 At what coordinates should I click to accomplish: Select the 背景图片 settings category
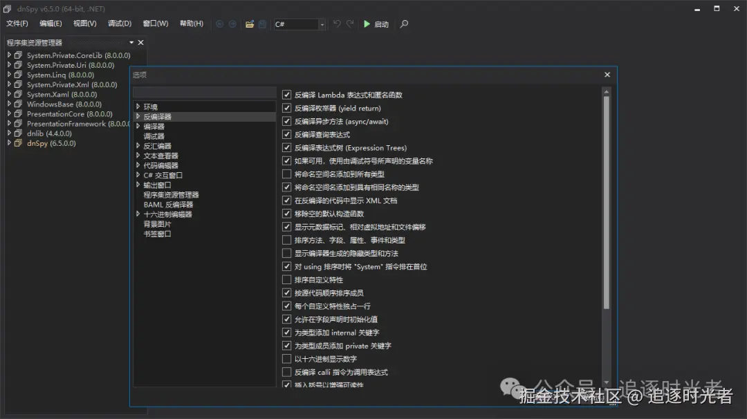tap(158, 223)
